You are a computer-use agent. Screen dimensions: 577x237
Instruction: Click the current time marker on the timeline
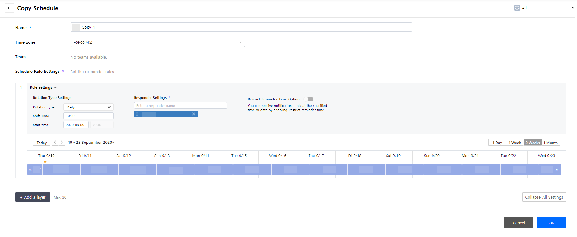point(45,162)
